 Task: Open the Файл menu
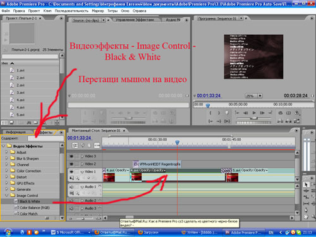(x=6, y=11)
